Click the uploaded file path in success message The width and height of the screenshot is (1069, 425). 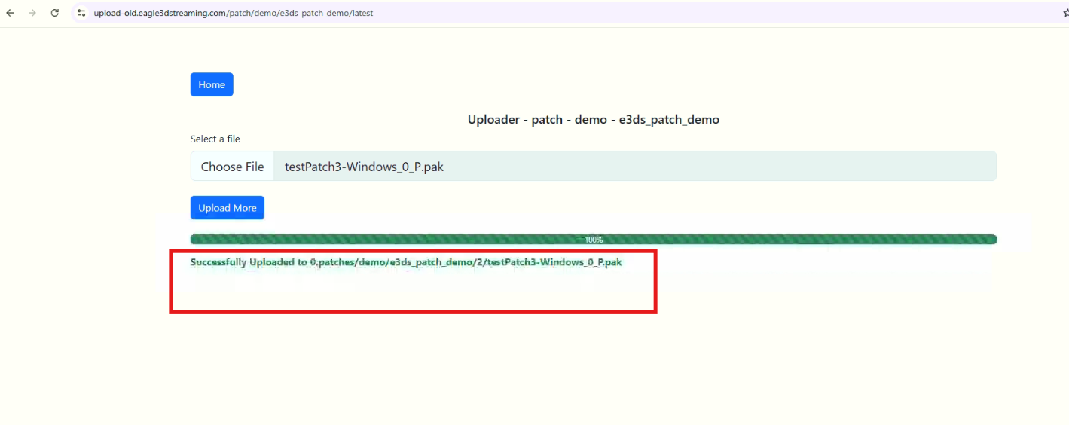coord(466,262)
